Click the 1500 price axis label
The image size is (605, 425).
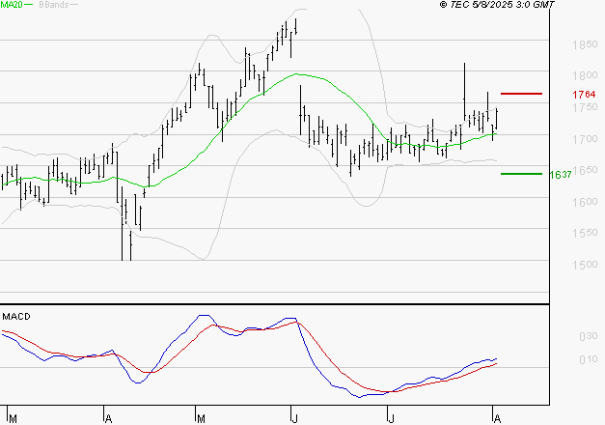(x=583, y=265)
